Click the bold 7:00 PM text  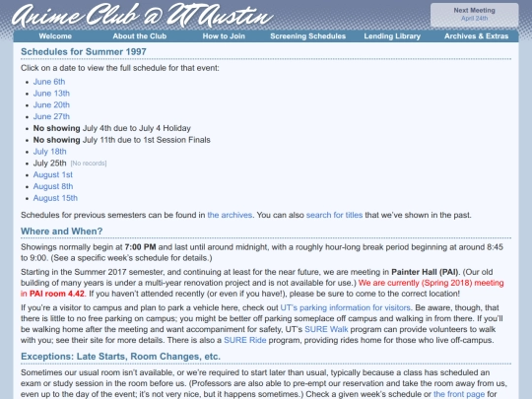[x=140, y=247]
